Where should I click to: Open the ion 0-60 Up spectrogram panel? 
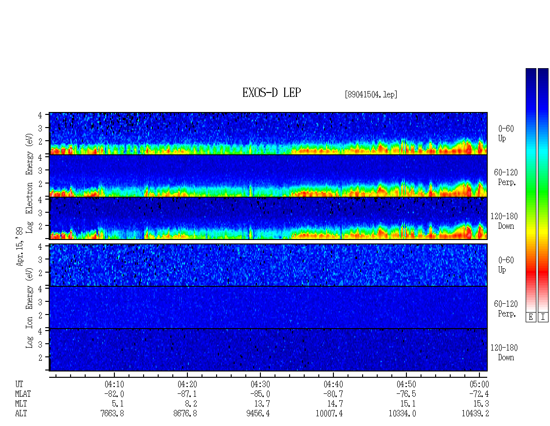(268, 265)
